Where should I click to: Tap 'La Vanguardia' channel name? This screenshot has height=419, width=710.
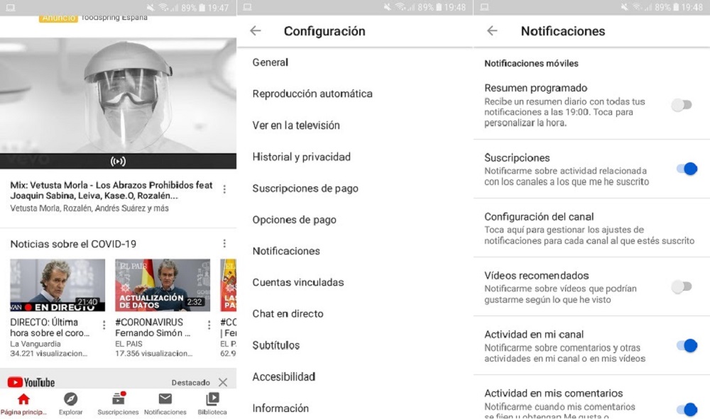tap(35, 344)
